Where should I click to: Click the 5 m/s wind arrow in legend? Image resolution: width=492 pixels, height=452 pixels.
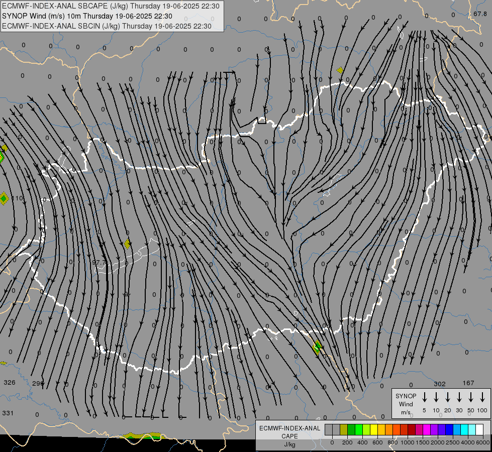[424, 397]
